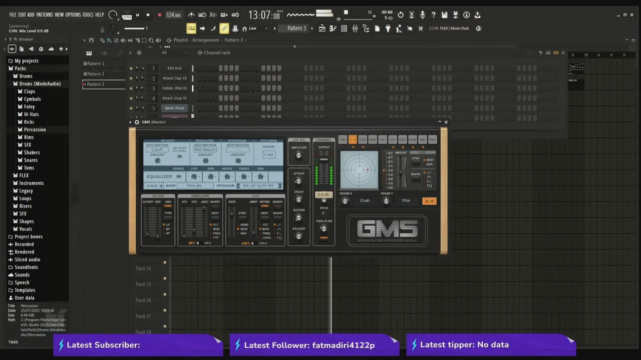The width and height of the screenshot is (641, 360).
Task: Click the Attack Clap 10 channel button
Action: click(174, 78)
